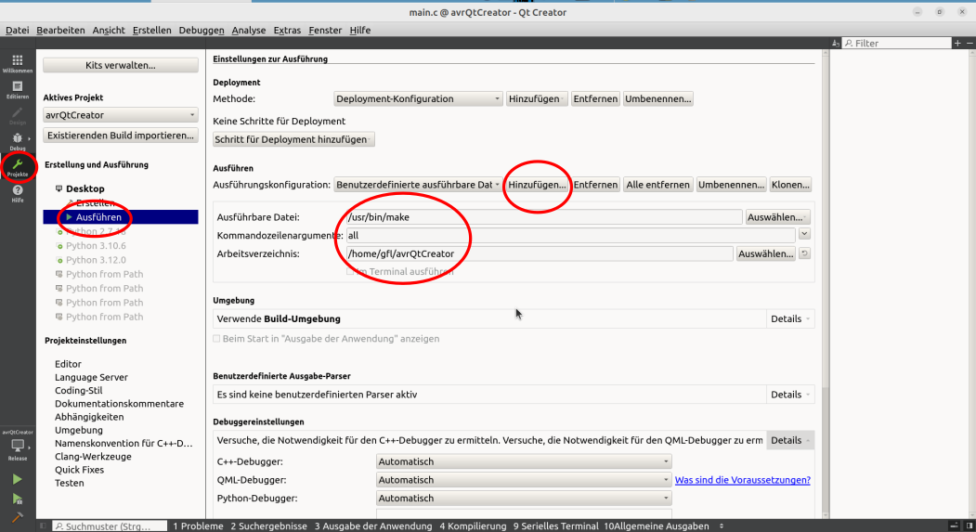976x532 pixels.
Task: Open the QML-Debugger dropdown
Action: (524, 480)
